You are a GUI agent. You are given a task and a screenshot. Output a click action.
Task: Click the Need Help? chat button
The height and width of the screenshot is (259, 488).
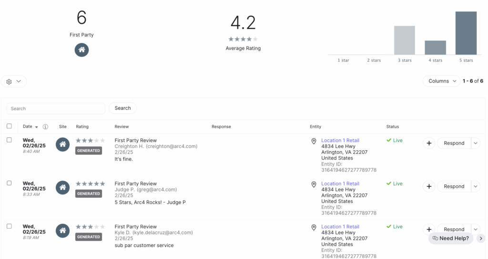pos(451,238)
